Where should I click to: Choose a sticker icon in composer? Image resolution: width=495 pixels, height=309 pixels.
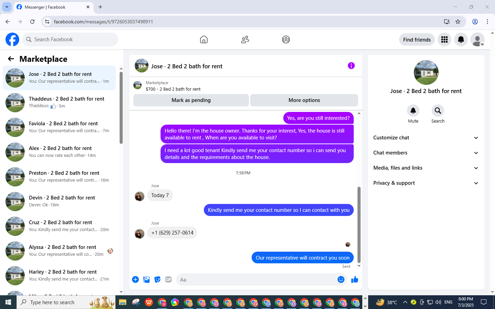click(x=157, y=279)
